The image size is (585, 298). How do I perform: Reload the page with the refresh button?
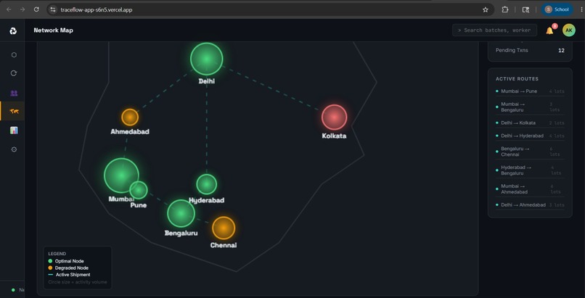(x=36, y=9)
